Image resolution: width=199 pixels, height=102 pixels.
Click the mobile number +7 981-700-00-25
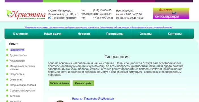click(103, 18)
